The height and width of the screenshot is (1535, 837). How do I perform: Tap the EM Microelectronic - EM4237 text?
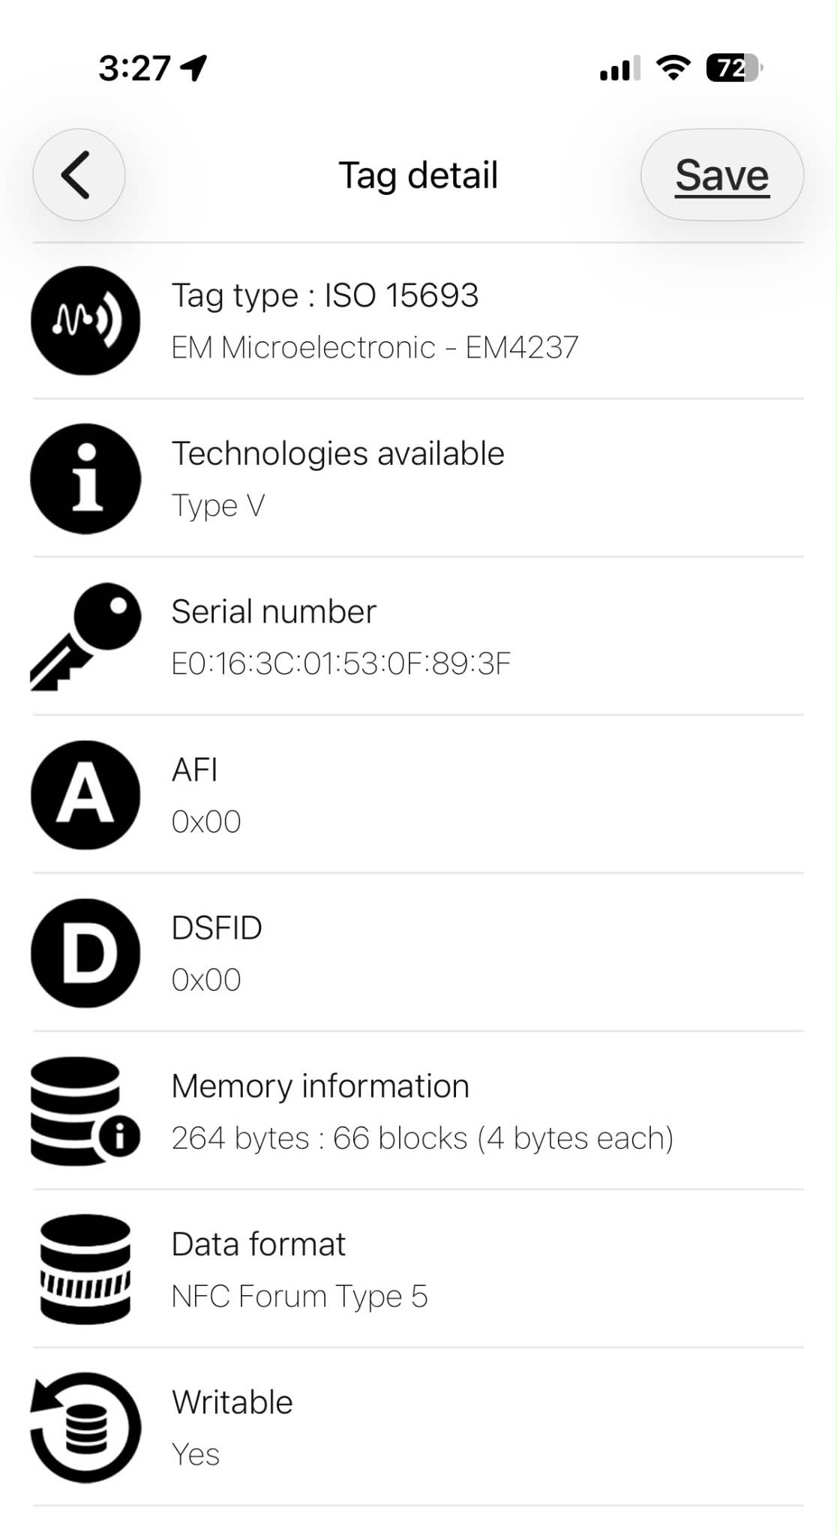[x=375, y=347]
